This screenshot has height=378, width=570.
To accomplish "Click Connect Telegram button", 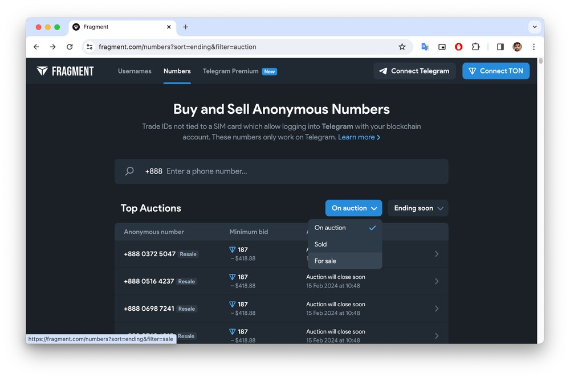I will [414, 71].
